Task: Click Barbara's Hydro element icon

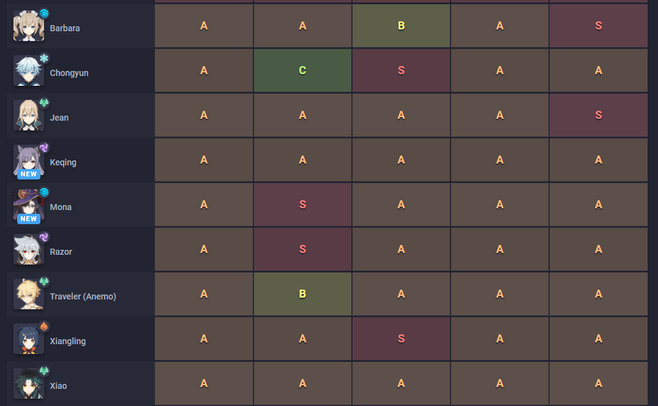Action: [x=44, y=13]
